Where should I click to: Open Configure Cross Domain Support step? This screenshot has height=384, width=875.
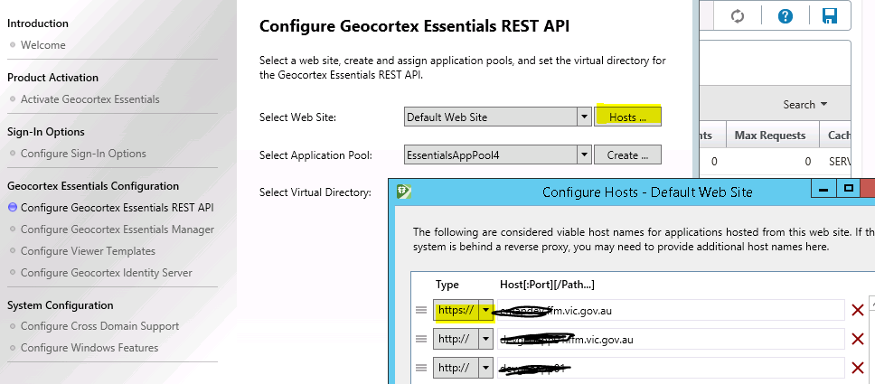click(100, 326)
